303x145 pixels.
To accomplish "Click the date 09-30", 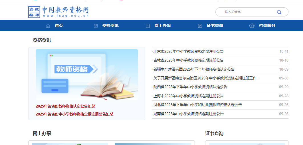I will [x=284, y=78].
